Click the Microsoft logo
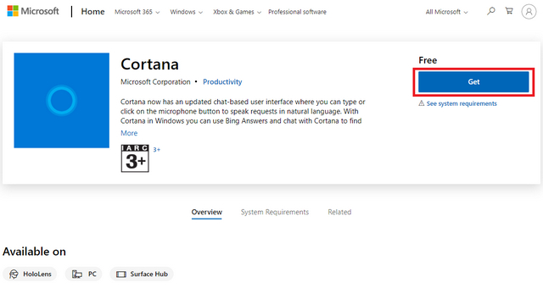543x305 pixels. tap(33, 11)
